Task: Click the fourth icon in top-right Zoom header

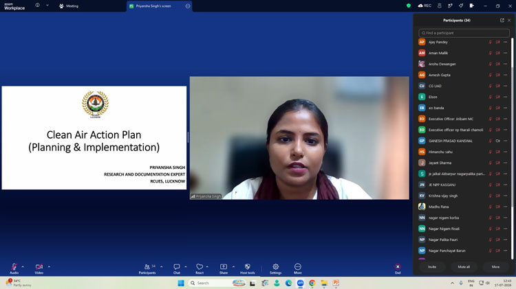Action: point(450,5)
